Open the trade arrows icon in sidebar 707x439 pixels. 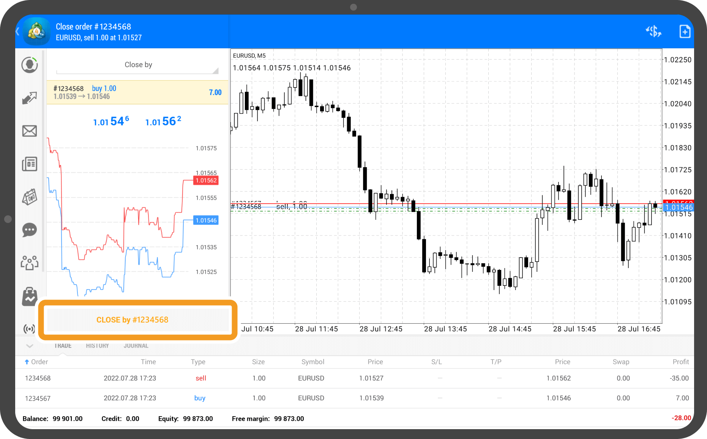coord(30,98)
